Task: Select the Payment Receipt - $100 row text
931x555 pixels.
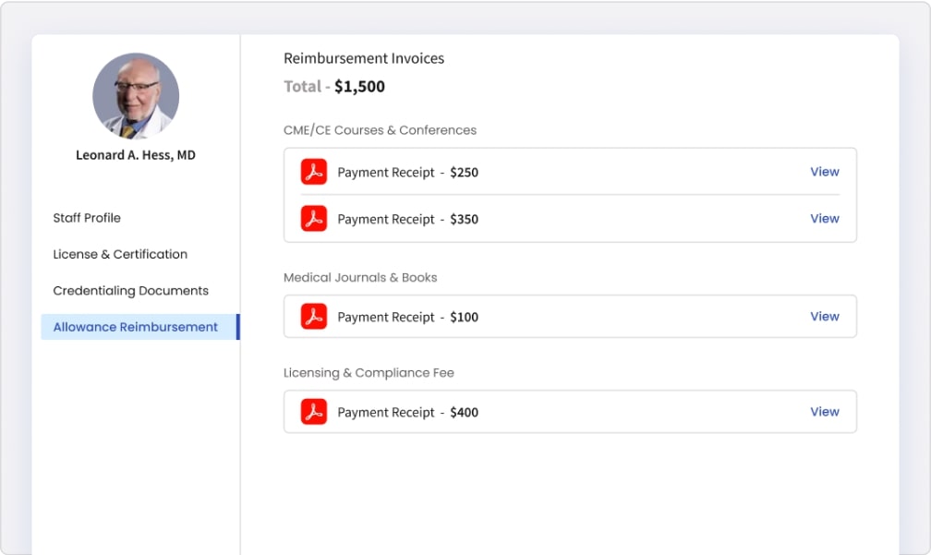Action: coord(408,317)
